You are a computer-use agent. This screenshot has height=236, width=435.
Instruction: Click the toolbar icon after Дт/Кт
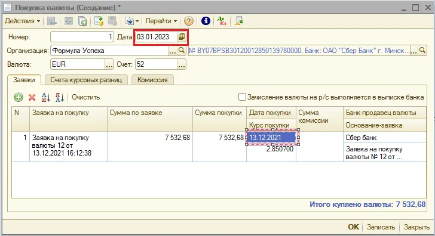[239, 21]
